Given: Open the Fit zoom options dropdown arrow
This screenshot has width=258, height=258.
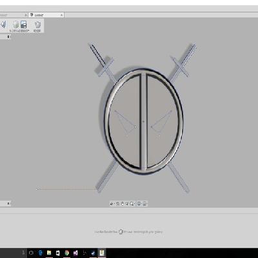Looking at the screenshot, I should pos(134,204).
